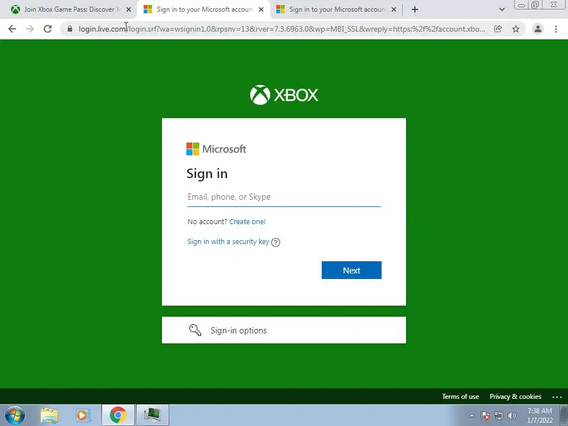Viewport: 568px width, 426px height.
Task: Open the monitor app in the taskbar
Action: (x=152, y=415)
